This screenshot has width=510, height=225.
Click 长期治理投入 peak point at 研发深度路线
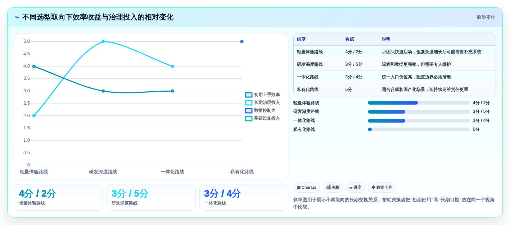coord(103,42)
